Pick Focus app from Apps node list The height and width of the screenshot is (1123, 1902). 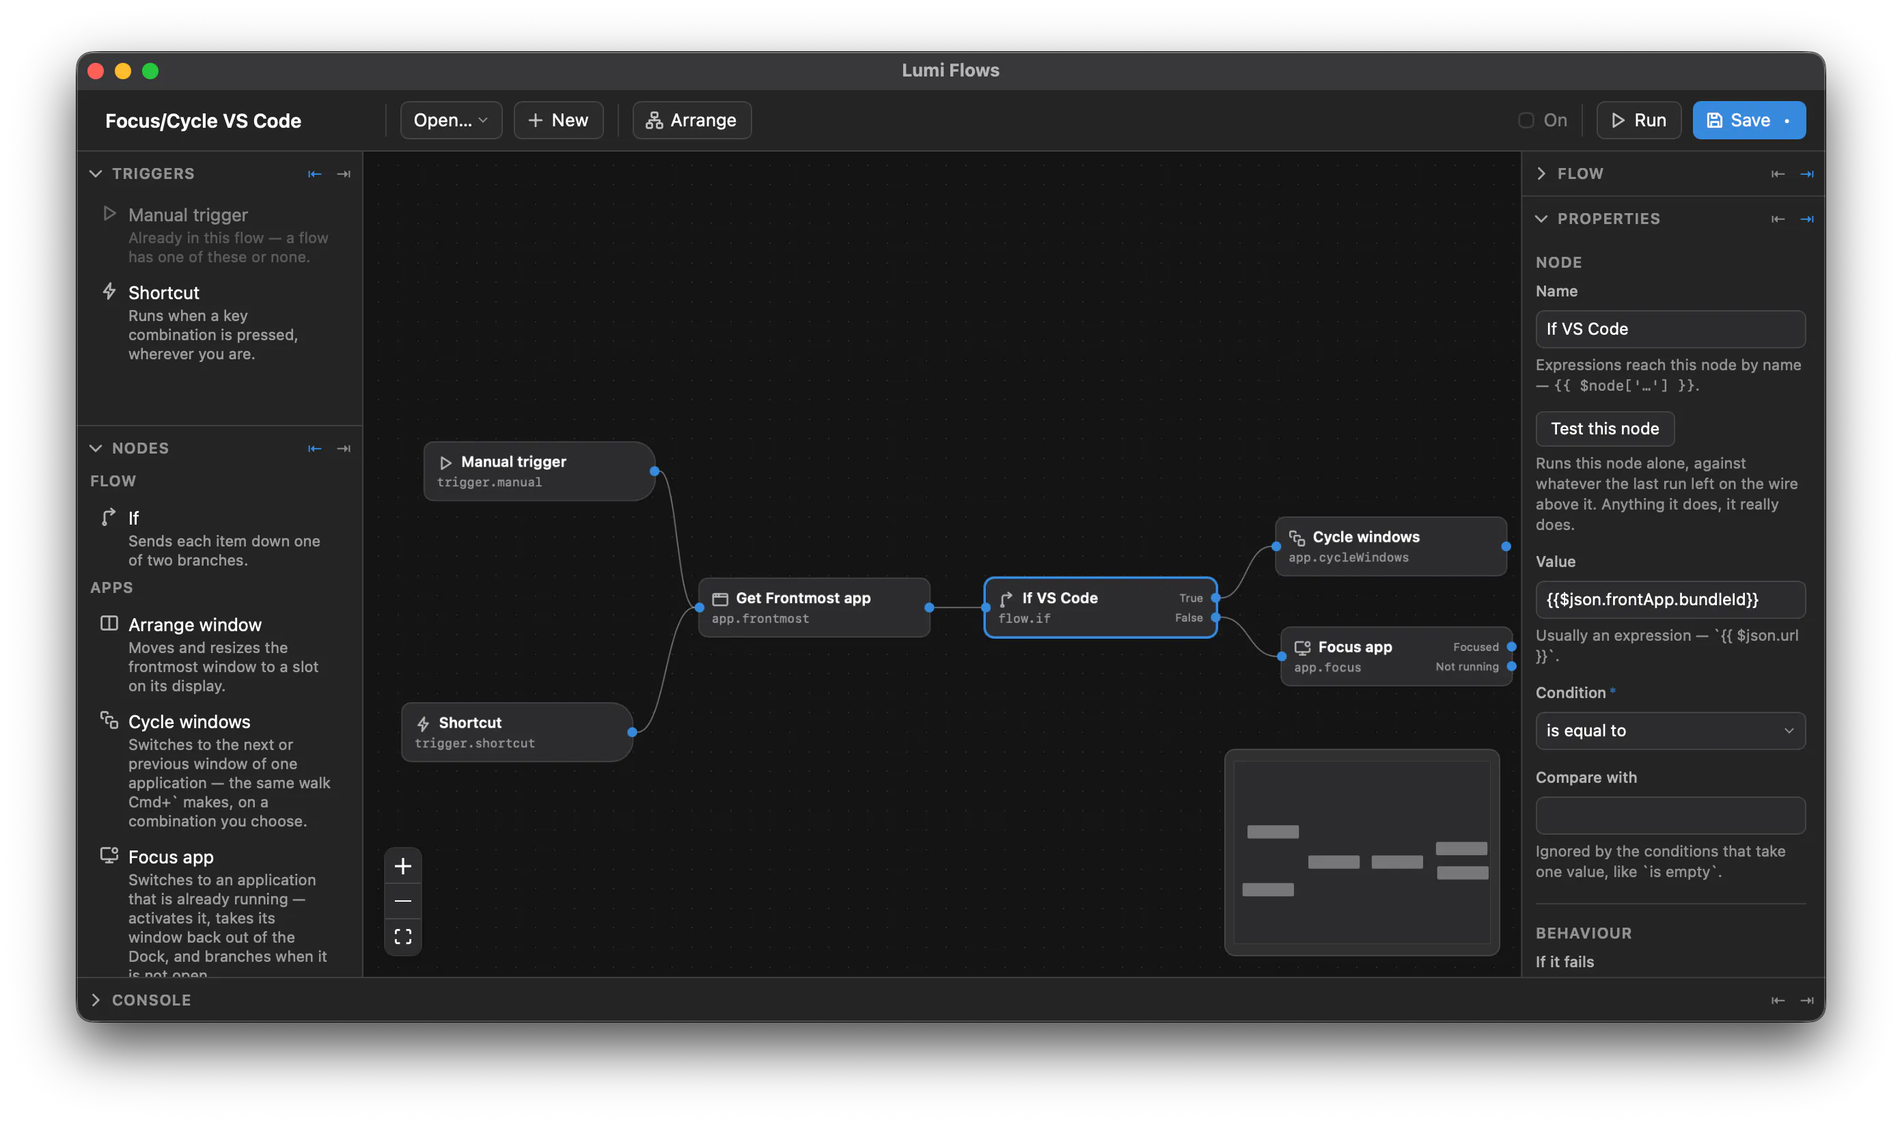221,912
